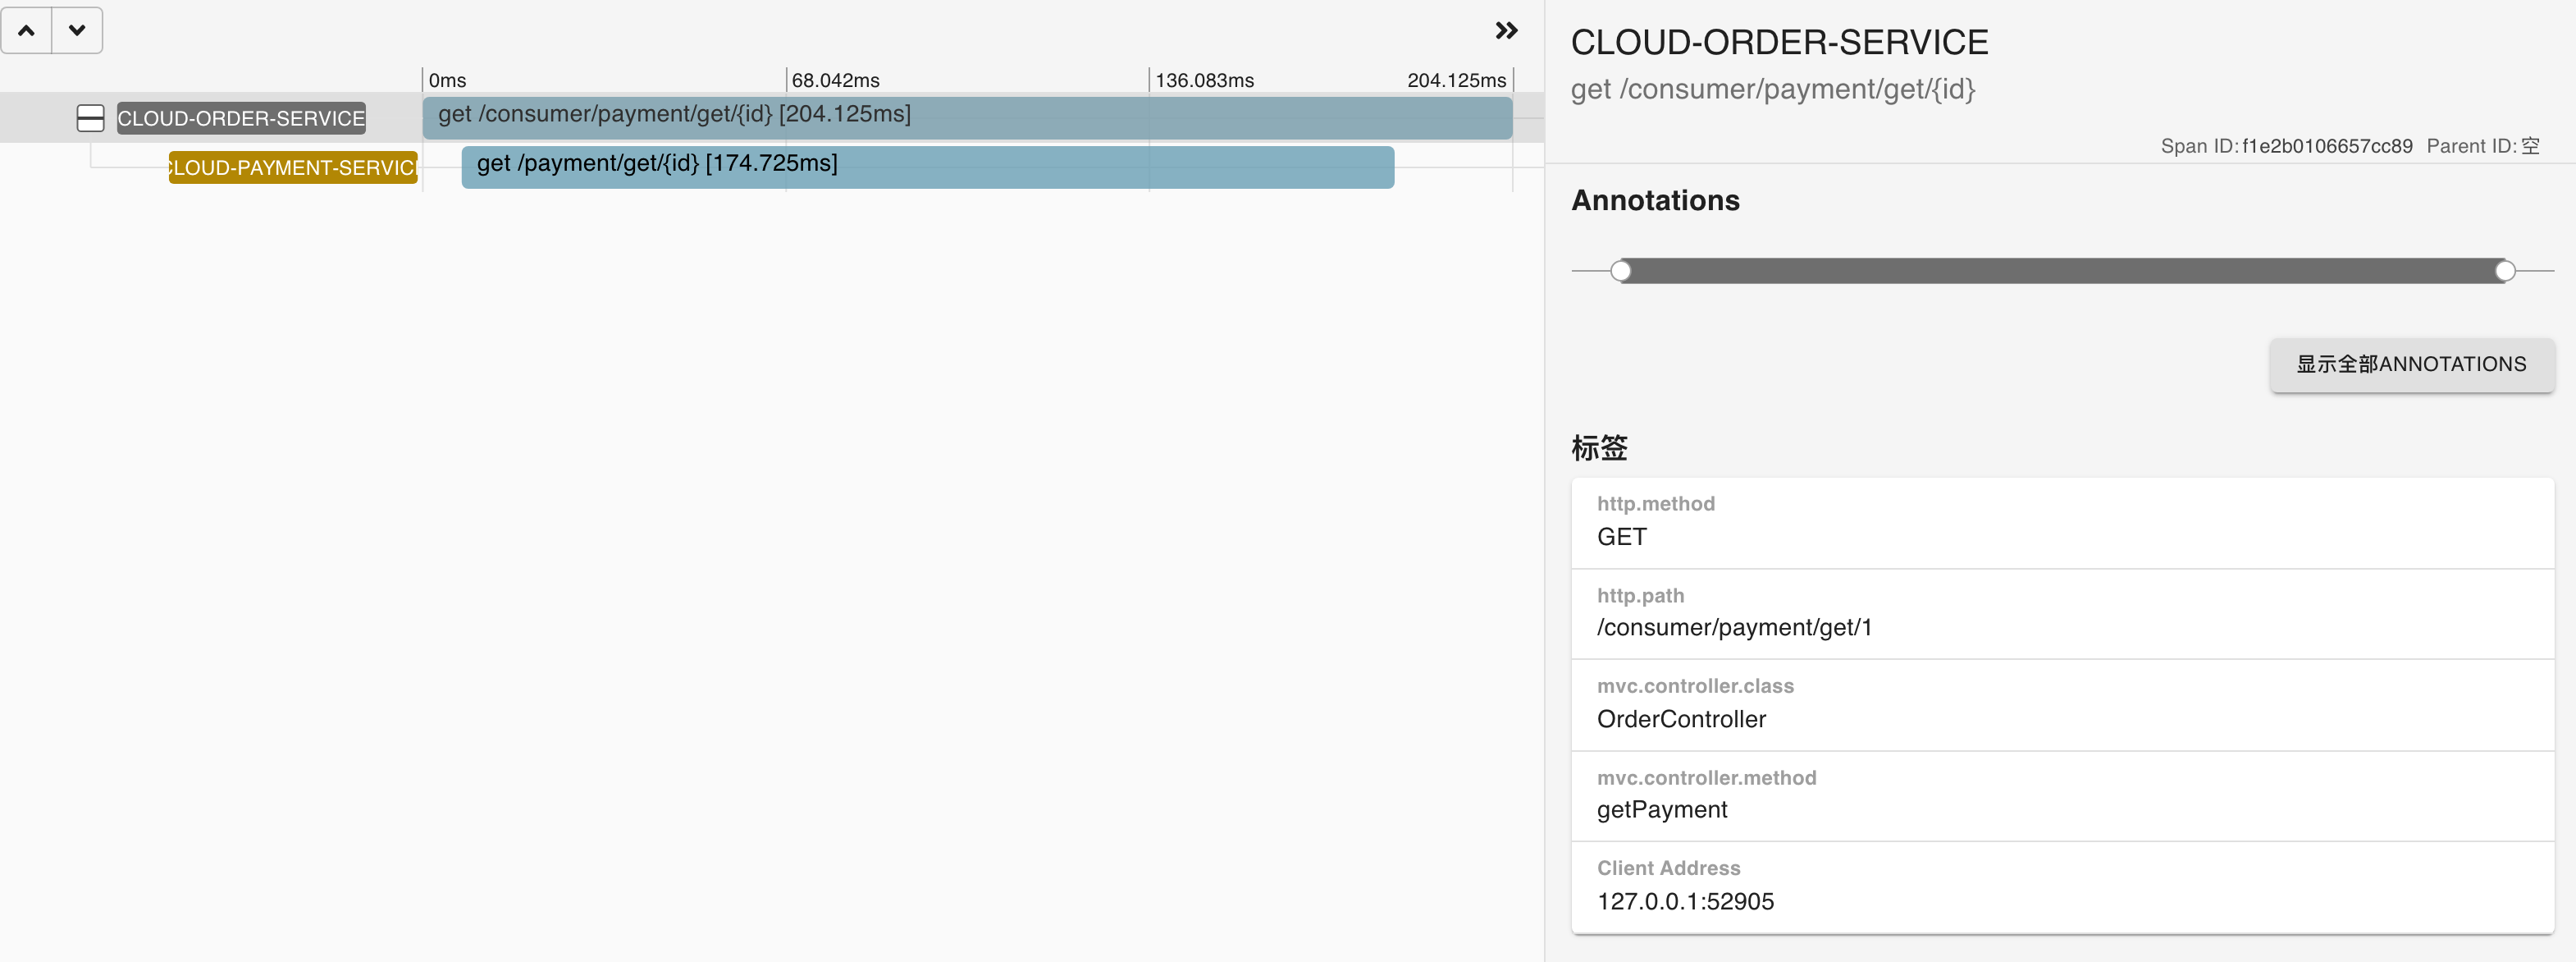Collapse detail panel with double-arrow icon
Viewport: 2576px width, 962px height.
1506,30
